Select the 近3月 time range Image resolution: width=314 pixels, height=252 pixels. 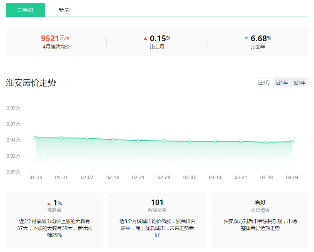tap(264, 82)
